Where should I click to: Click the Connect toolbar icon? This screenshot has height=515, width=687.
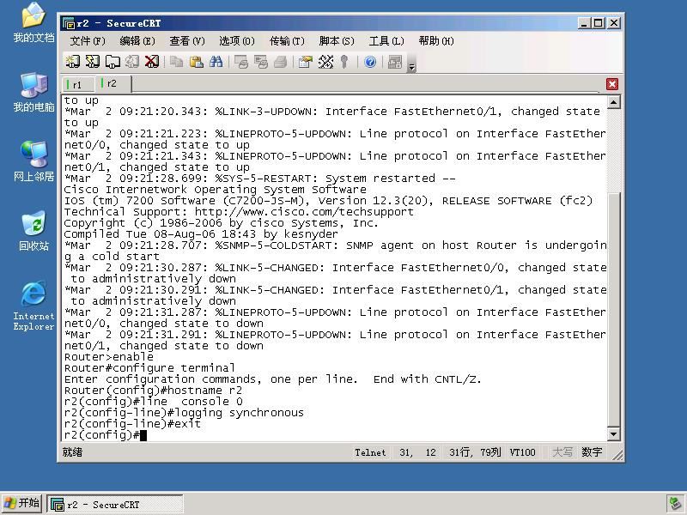[x=73, y=62]
